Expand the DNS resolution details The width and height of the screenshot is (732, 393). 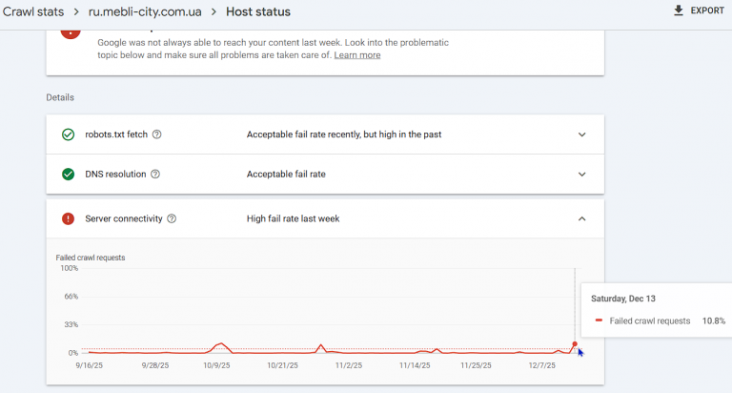[582, 175]
